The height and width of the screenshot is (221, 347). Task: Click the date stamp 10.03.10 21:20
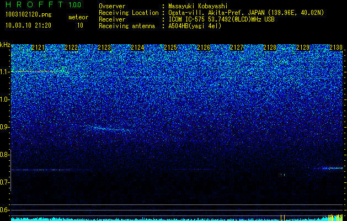coord(28,25)
